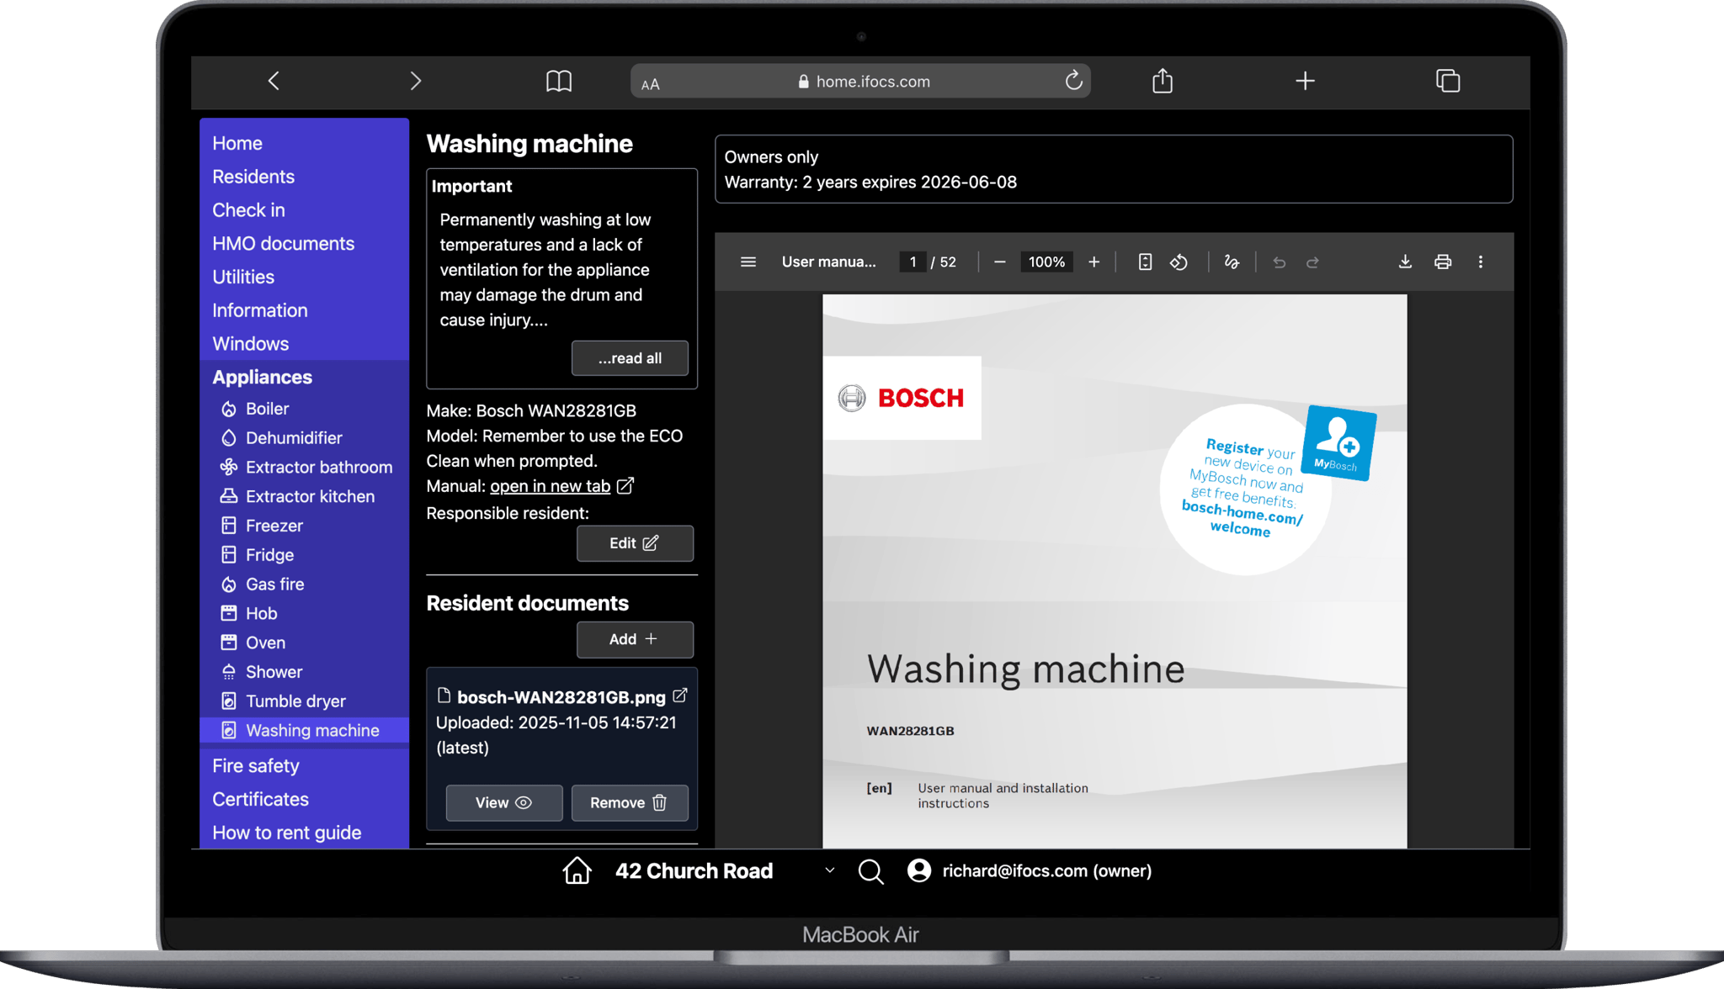Undo the last PDF annotation

1279,262
